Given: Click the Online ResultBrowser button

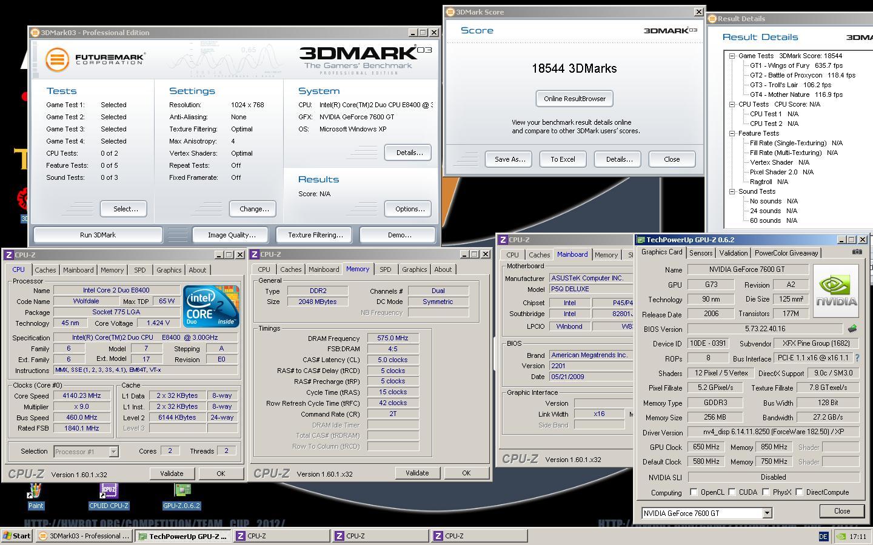Looking at the screenshot, I should coord(575,99).
